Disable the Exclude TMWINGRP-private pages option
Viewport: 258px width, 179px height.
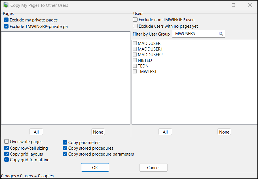6,26
